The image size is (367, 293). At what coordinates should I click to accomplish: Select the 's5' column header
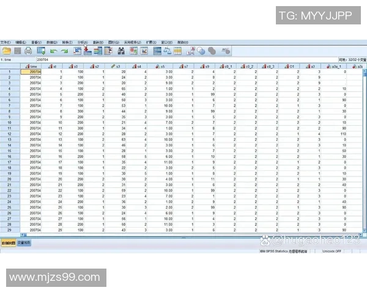pos(161,66)
